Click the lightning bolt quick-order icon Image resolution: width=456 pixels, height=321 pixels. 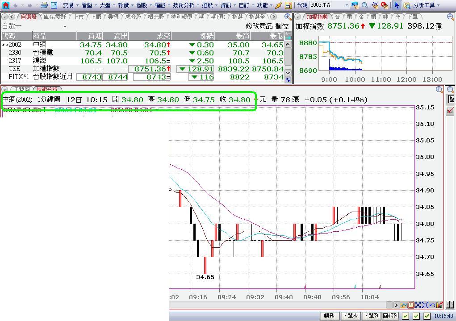(x=279, y=5)
